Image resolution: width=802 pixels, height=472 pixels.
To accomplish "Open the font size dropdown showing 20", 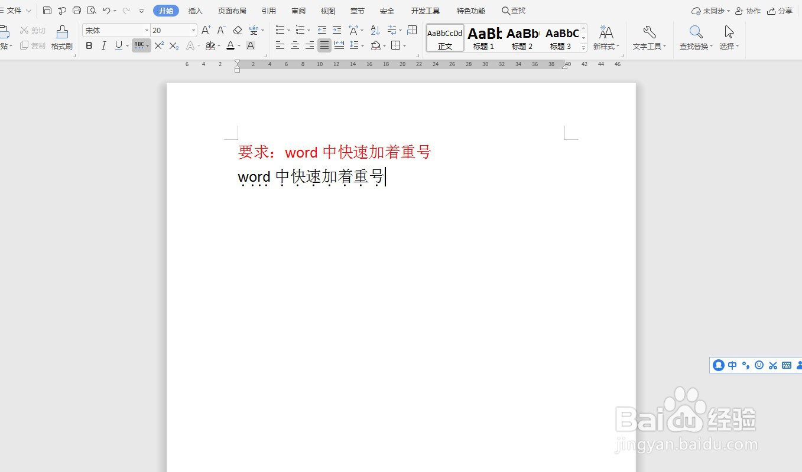I will click(193, 30).
